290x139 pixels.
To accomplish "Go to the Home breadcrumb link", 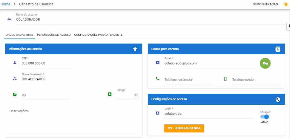I will click(5, 4).
